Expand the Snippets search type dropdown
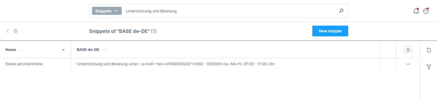Viewport: 437px width, 100px height. pos(107,11)
